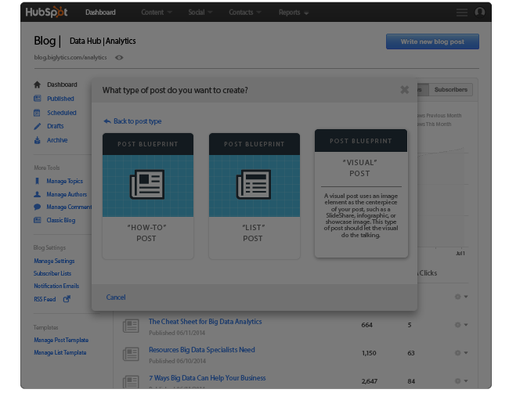Click the blog.biglytics.com/analytics URL
Image resolution: width=509 pixels, height=411 pixels.
[70, 57]
